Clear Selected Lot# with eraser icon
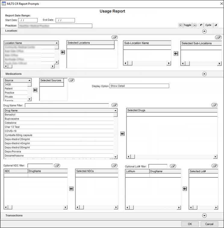224x228 pixels. (215, 166)
